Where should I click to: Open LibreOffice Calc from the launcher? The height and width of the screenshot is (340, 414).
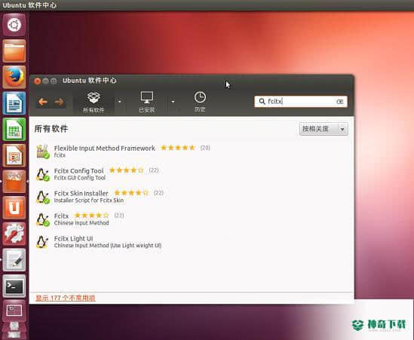tap(14, 129)
